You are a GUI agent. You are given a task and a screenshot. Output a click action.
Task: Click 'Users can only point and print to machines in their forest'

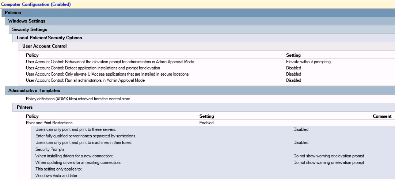tap(83, 142)
